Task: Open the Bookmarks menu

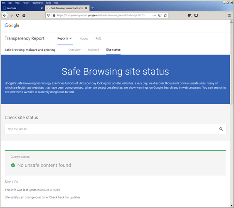Action: (37, 3)
